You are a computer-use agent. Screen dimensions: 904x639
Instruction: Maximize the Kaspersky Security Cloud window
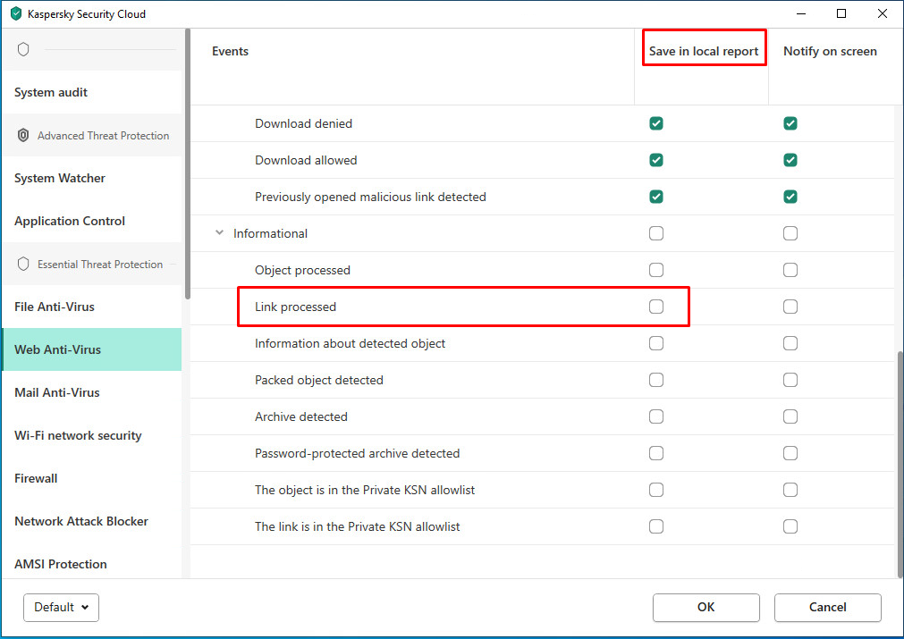coord(841,13)
